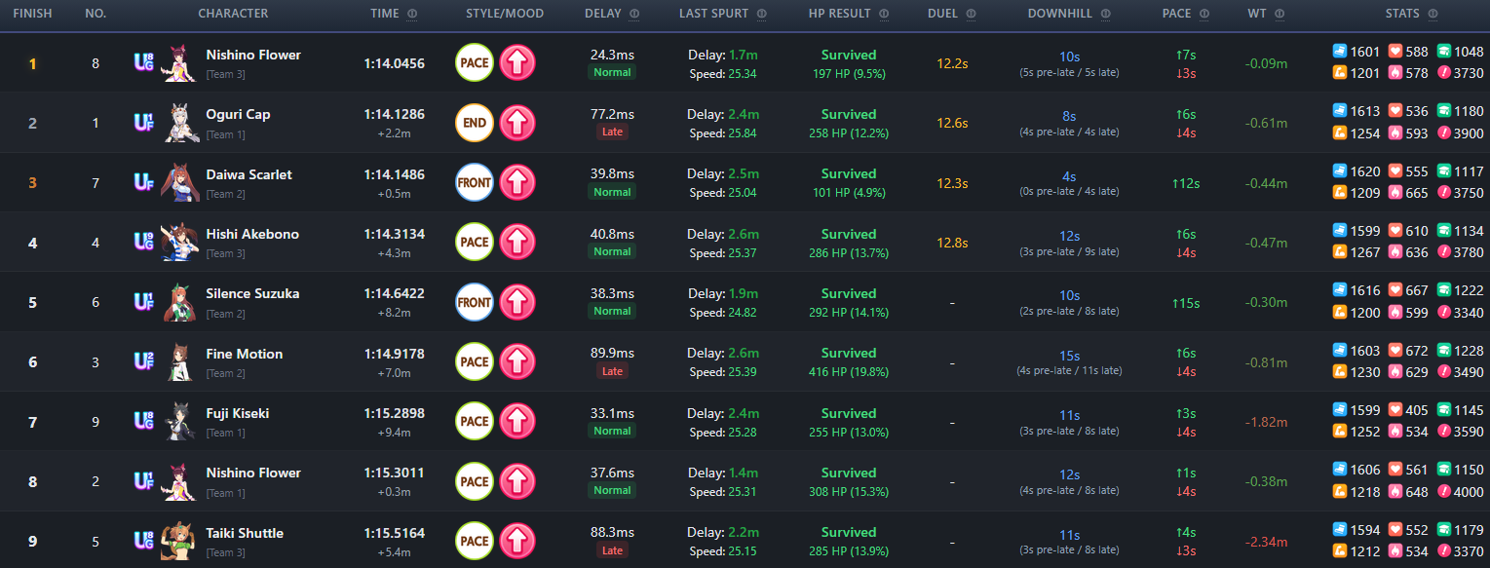Screen dimensions: 1490x568
Task: Click the time 1:15.5164
Action: coord(394,534)
